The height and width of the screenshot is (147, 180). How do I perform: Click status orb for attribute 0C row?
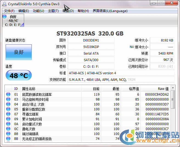(x=8, y=129)
